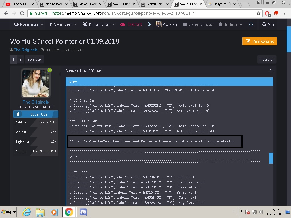Screen dimensions: 291x218
Task: Click the Takip et button
Action: click(x=267, y=59)
